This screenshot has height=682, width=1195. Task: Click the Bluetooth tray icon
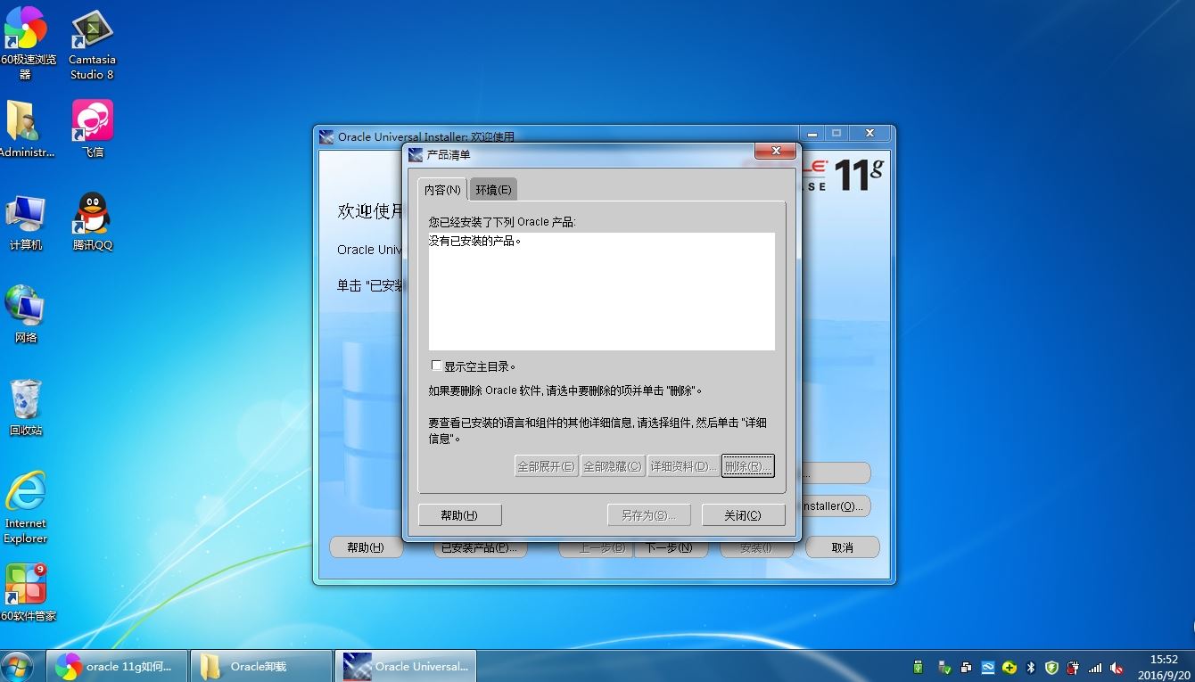coord(1031,667)
